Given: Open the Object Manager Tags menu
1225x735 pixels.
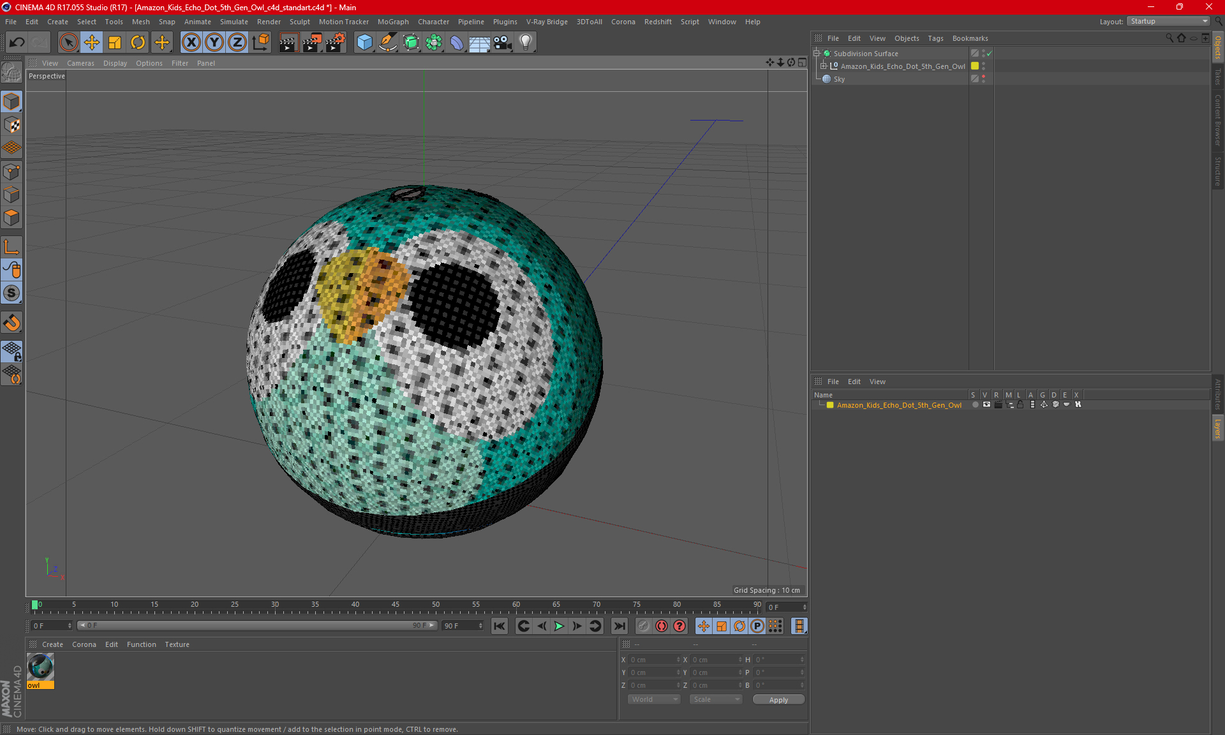Looking at the screenshot, I should [935, 38].
